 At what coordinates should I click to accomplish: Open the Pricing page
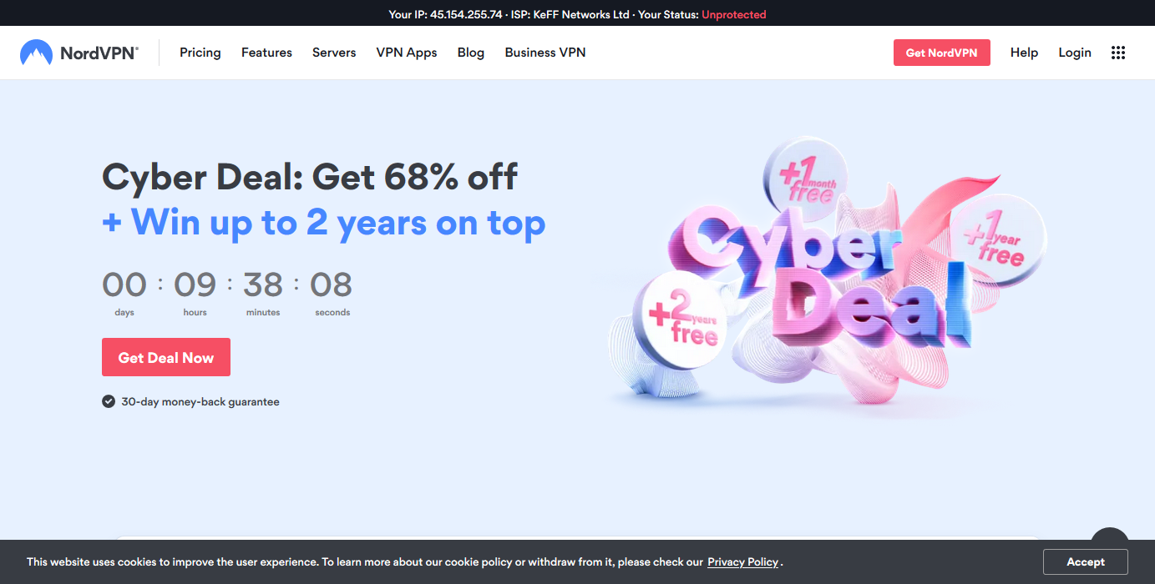pos(200,53)
